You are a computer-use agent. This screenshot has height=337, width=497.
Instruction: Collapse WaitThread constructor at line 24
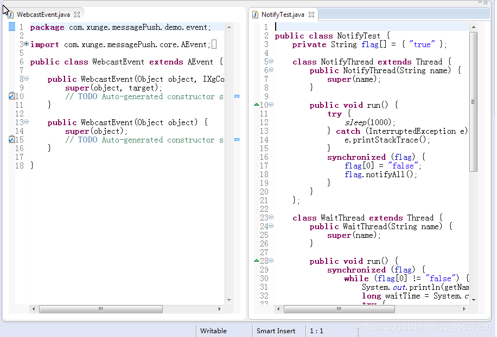pyautogui.click(x=271, y=225)
